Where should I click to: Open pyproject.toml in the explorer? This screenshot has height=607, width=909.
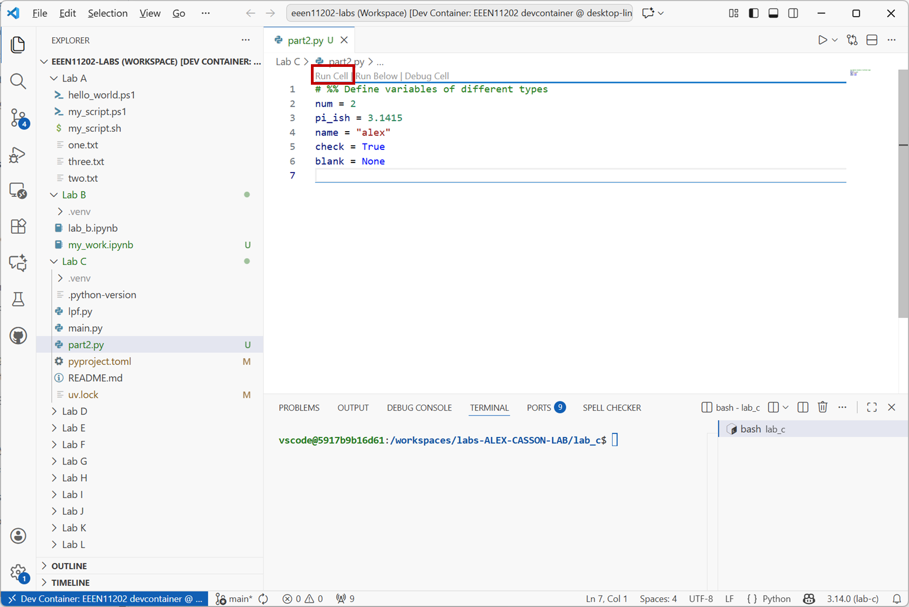coord(99,362)
